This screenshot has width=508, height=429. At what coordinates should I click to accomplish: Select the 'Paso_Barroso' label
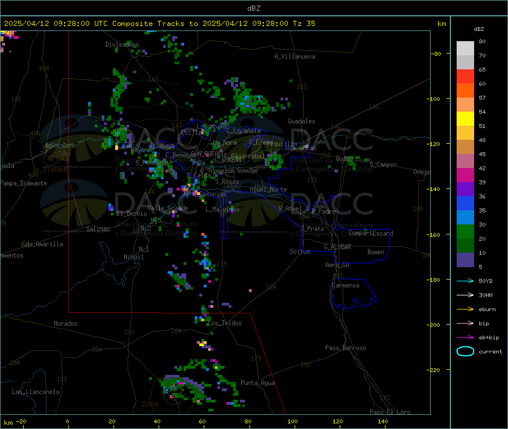[345, 348]
